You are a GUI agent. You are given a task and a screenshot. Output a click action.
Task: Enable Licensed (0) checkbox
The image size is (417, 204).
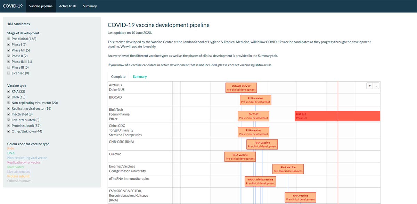click(9, 73)
